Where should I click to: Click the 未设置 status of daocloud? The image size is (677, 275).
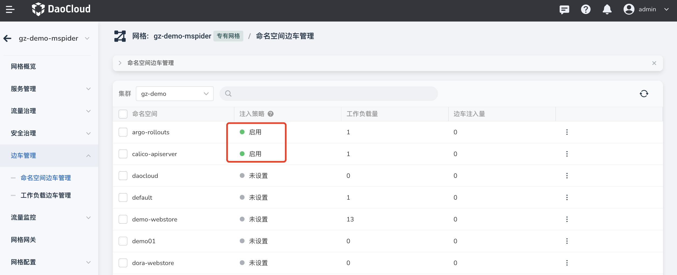[254, 176]
